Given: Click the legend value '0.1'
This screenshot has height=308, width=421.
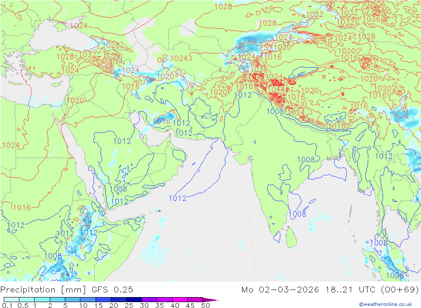Looking at the screenshot, I should (7, 305).
